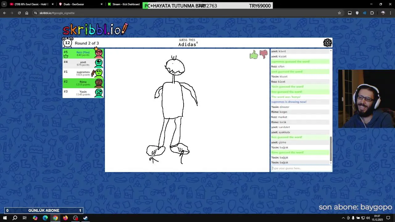Open the Windows Start menu
Image resolution: width=395 pixels, height=222 pixels.
tap(5, 218)
